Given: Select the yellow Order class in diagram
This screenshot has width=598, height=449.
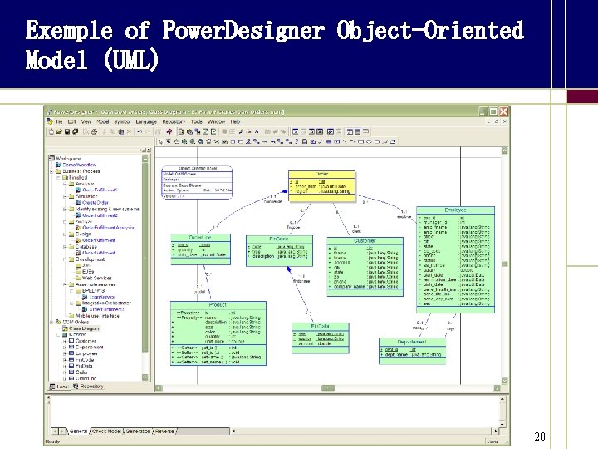Looking at the screenshot, I should tap(322, 186).
